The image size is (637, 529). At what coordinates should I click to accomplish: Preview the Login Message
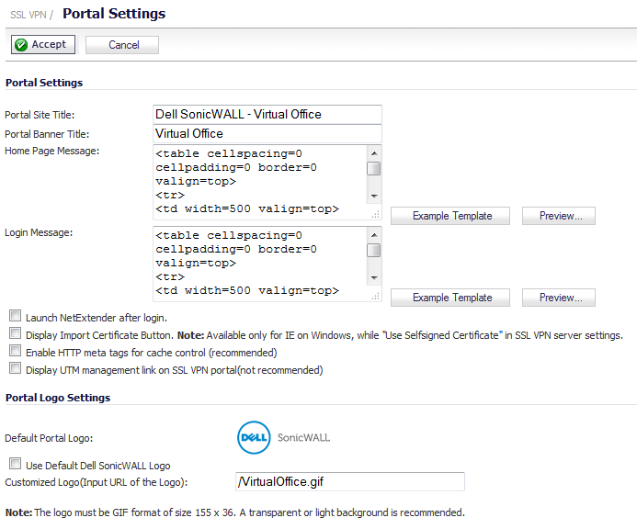559,298
